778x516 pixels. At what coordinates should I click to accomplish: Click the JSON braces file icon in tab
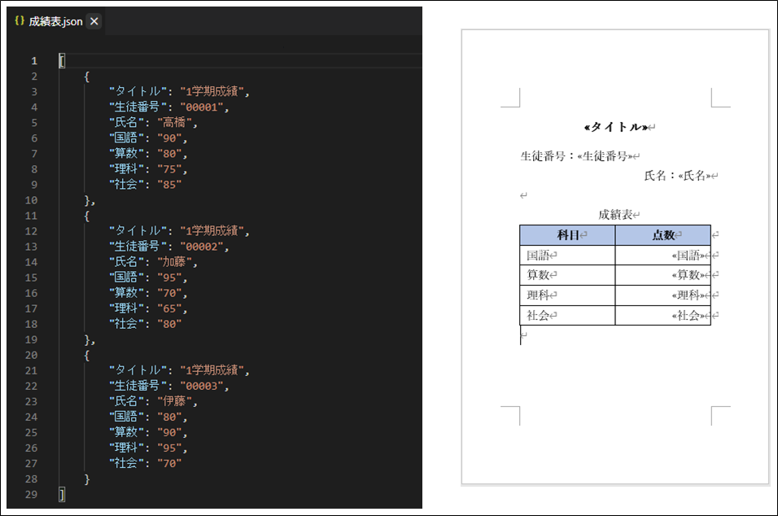(x=20, y=21)
